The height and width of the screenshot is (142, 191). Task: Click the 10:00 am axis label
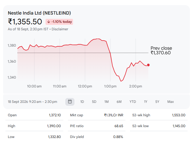click(x=34, y=86)
